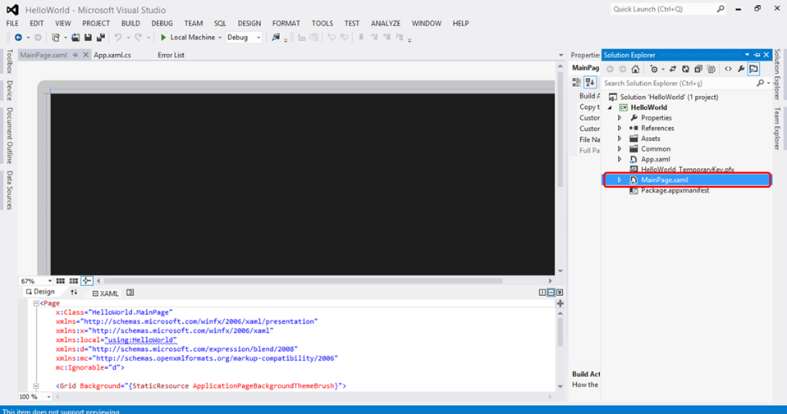Viewport: 787px width, 414px height.
Task: Collapse the HelloWorld project node
Action: point(611,107)
